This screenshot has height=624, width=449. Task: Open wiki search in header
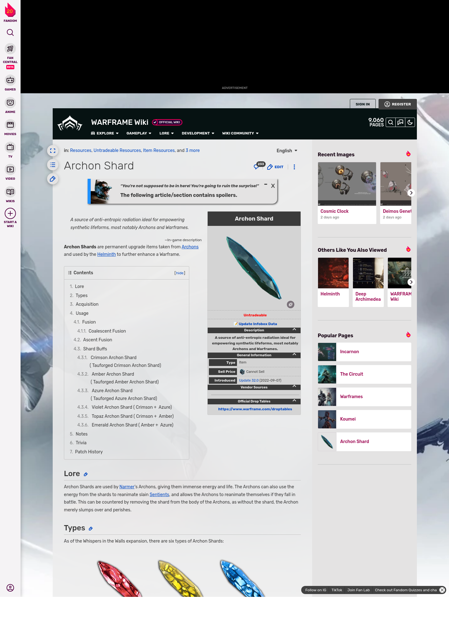[391, 122]
